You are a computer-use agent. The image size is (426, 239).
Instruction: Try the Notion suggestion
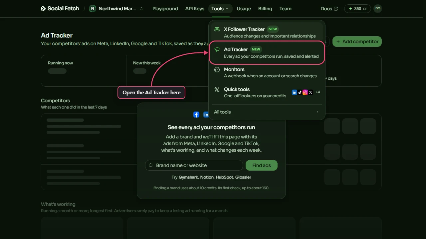click(x=207, y=177)
